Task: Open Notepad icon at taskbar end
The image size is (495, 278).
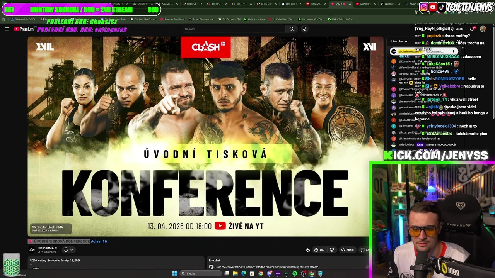Action: coord(320,273)
